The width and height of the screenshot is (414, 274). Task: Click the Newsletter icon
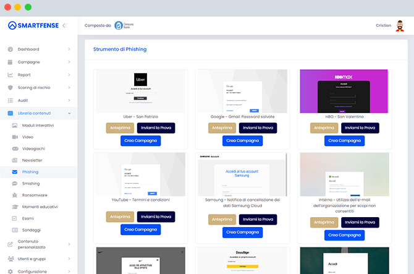click(x=15, y=160)
